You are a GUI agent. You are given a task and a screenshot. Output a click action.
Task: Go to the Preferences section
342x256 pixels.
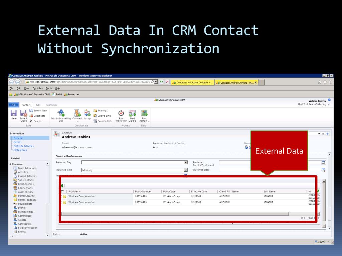tap(20, 150)
